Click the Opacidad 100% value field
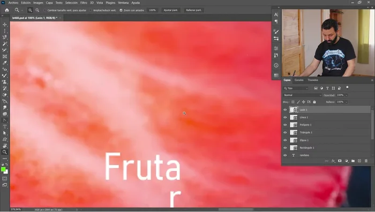 pyautogui.click(x=340, y=95)
